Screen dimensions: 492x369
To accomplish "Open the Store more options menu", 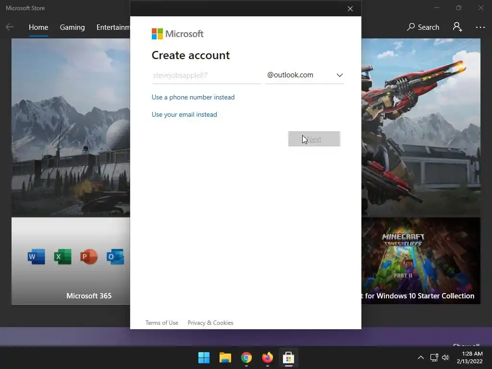I will click(480, 27).
